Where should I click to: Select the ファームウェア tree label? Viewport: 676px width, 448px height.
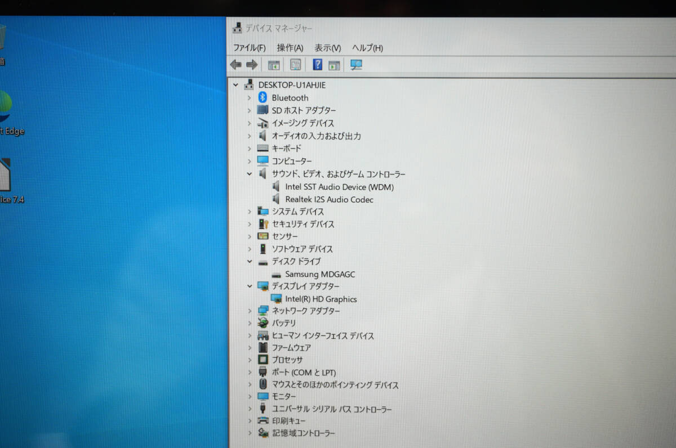pyautogui.click(x=291, y=348)
